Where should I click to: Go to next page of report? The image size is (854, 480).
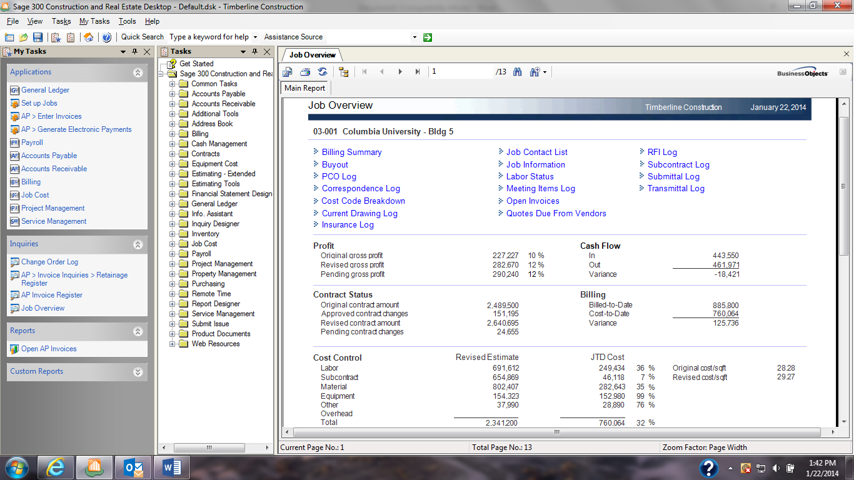coord(400,72)
